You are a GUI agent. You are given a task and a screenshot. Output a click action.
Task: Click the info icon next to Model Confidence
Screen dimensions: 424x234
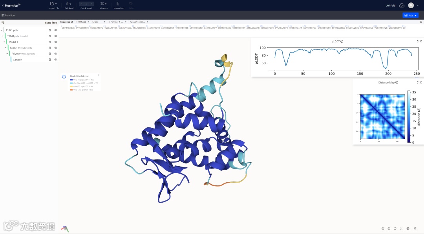click(x=64, y=77)
